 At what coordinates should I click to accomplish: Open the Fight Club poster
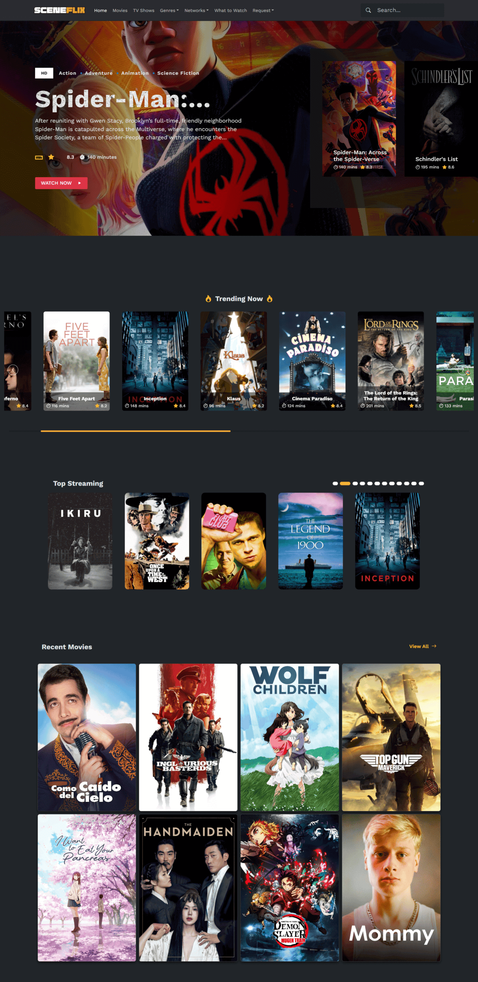tap(234, 541)
